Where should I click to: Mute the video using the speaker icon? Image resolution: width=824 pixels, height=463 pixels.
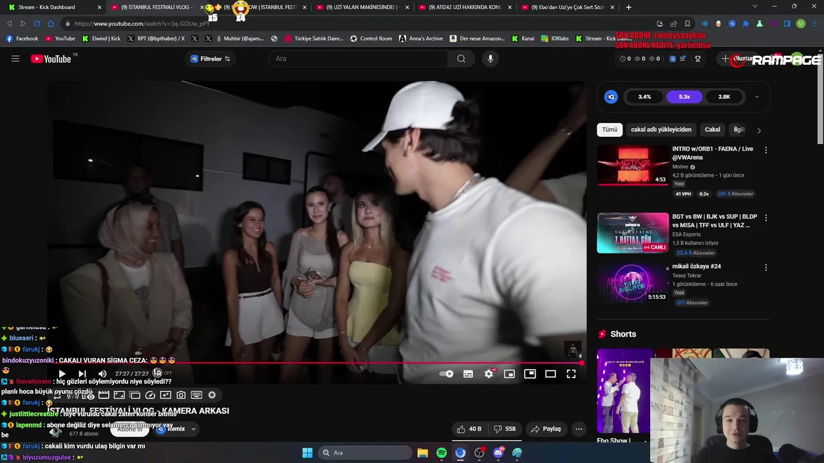pos(102,374)
